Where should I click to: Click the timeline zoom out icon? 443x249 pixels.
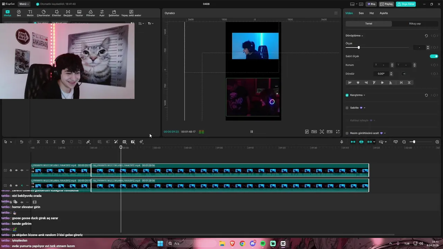[404, 142]
